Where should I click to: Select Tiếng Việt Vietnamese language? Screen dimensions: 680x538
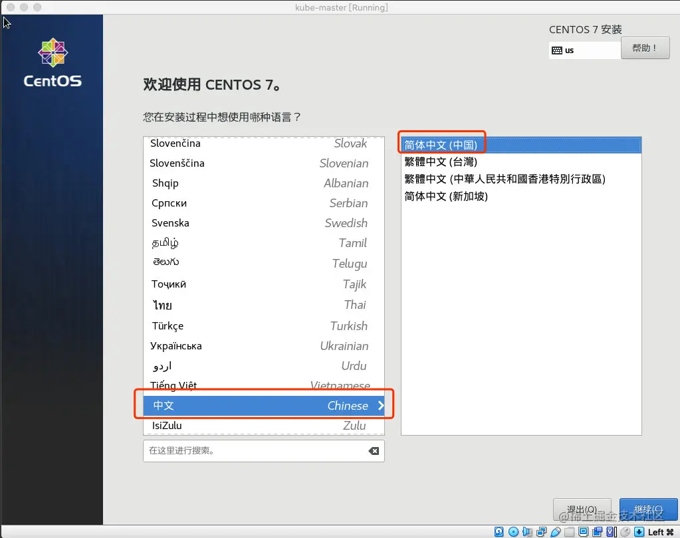tap(264, 385)
